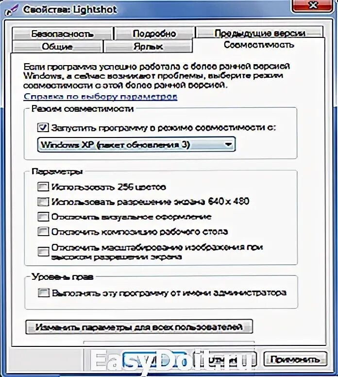The width and height of the screenshot is (338, 377).
Task: Open the Предыдущие версии tab
Action: coord(260,33)
